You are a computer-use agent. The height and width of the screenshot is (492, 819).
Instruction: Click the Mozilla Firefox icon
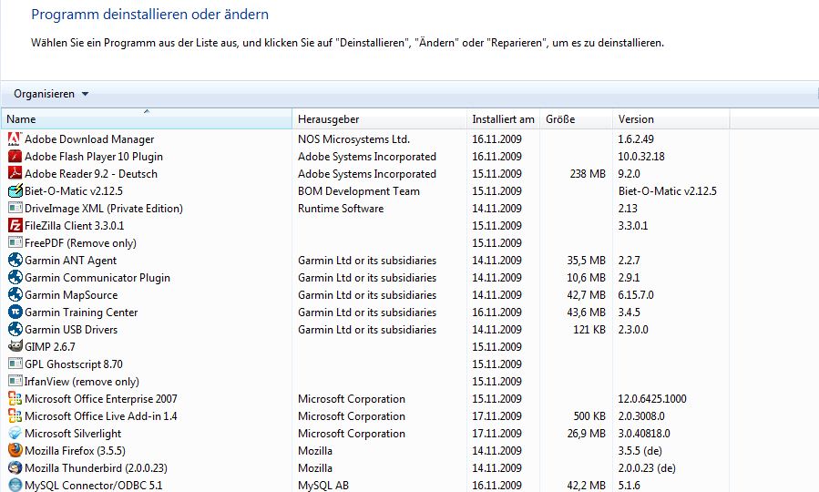point(15,451)
